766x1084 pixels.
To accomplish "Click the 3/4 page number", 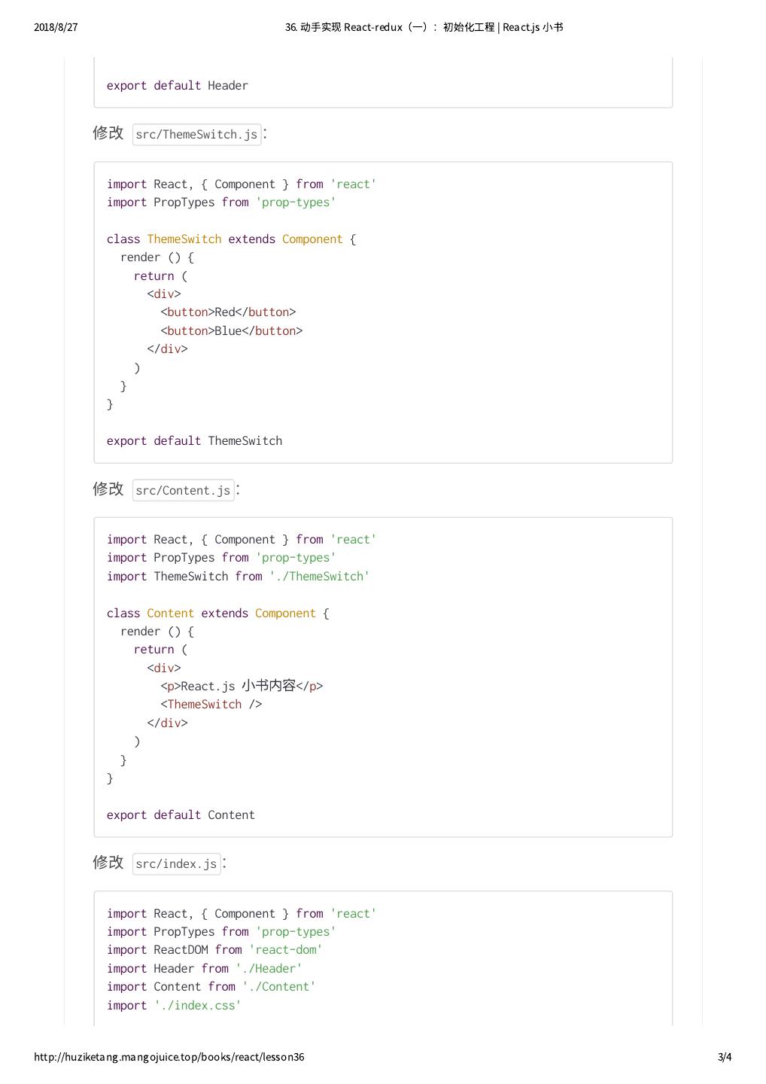I will [x=724, y=1057].
